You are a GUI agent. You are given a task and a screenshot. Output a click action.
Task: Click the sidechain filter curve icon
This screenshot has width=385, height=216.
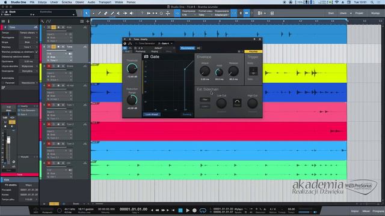[x=237, y=103]
